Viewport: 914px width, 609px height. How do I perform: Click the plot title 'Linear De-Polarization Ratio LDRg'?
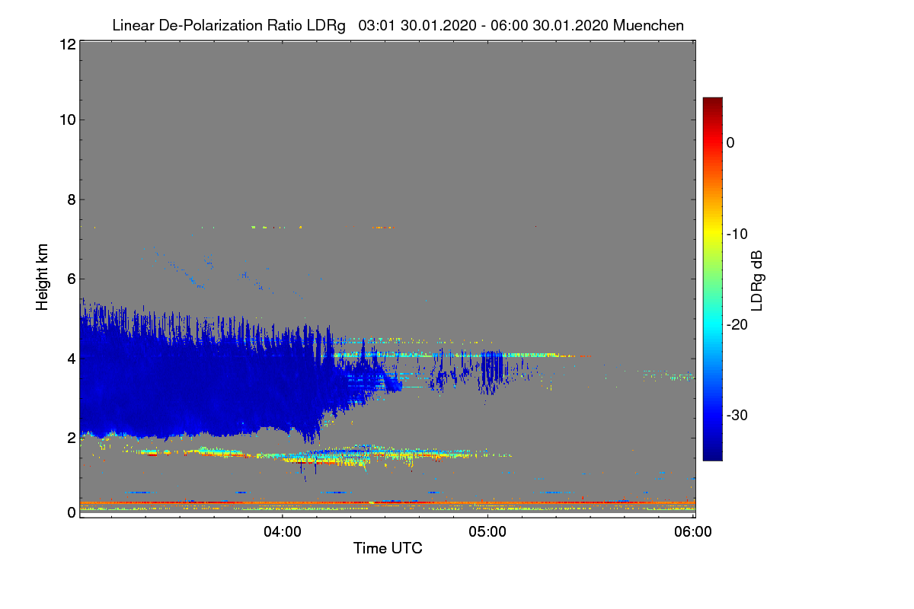[228, 25]
